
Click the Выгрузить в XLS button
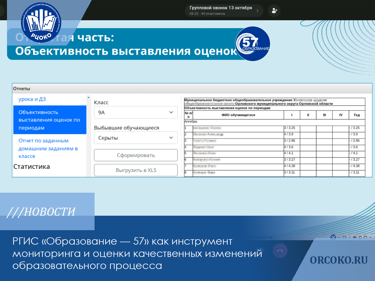point(136,170)
